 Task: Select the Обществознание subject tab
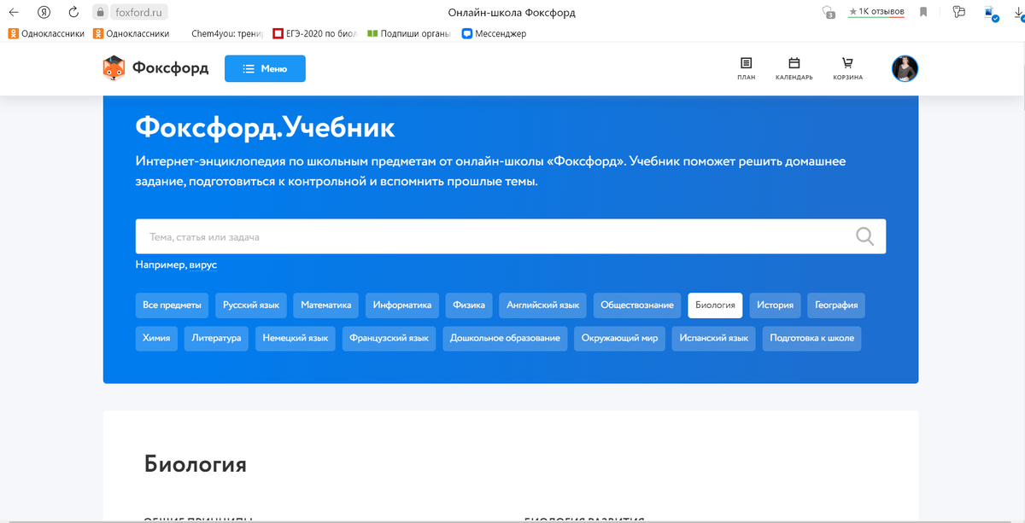(x=637, y=305)
